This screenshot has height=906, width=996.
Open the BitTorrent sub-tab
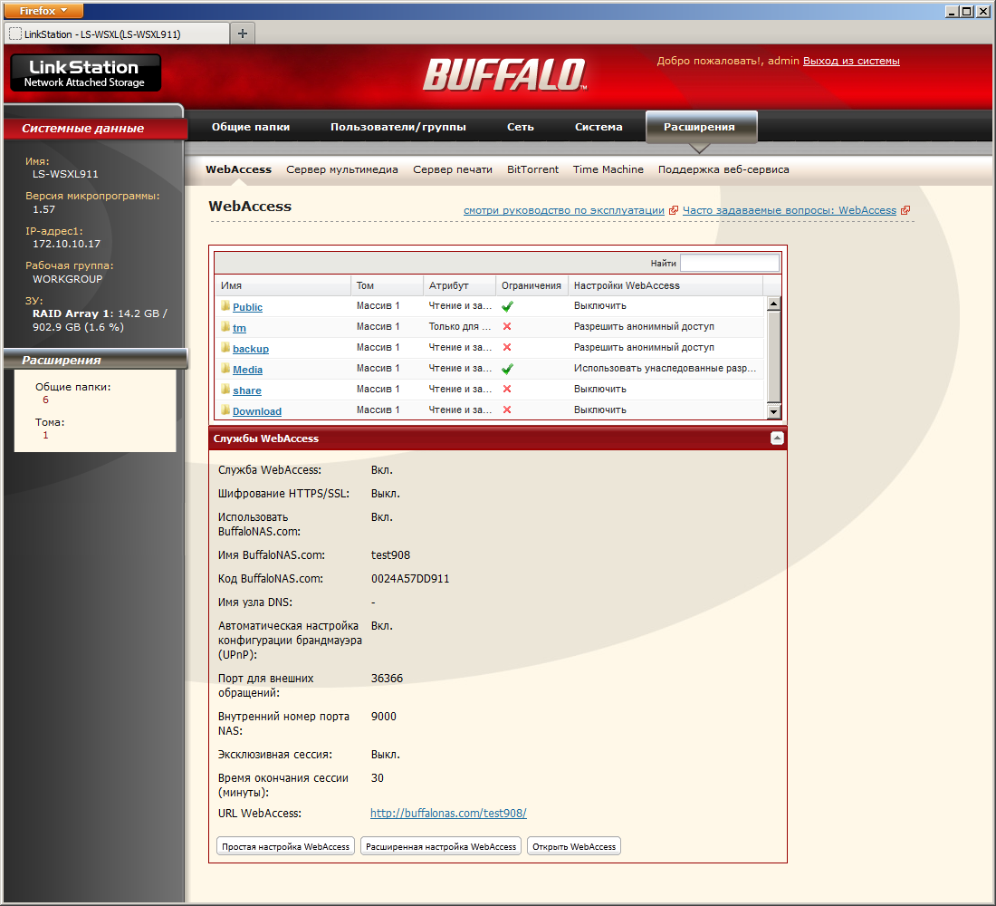coord(533,169)
